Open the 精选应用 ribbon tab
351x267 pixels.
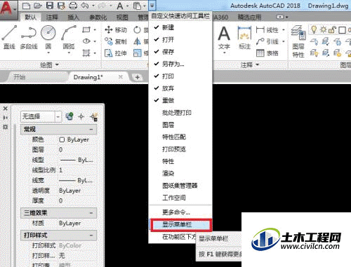[249, 17]
